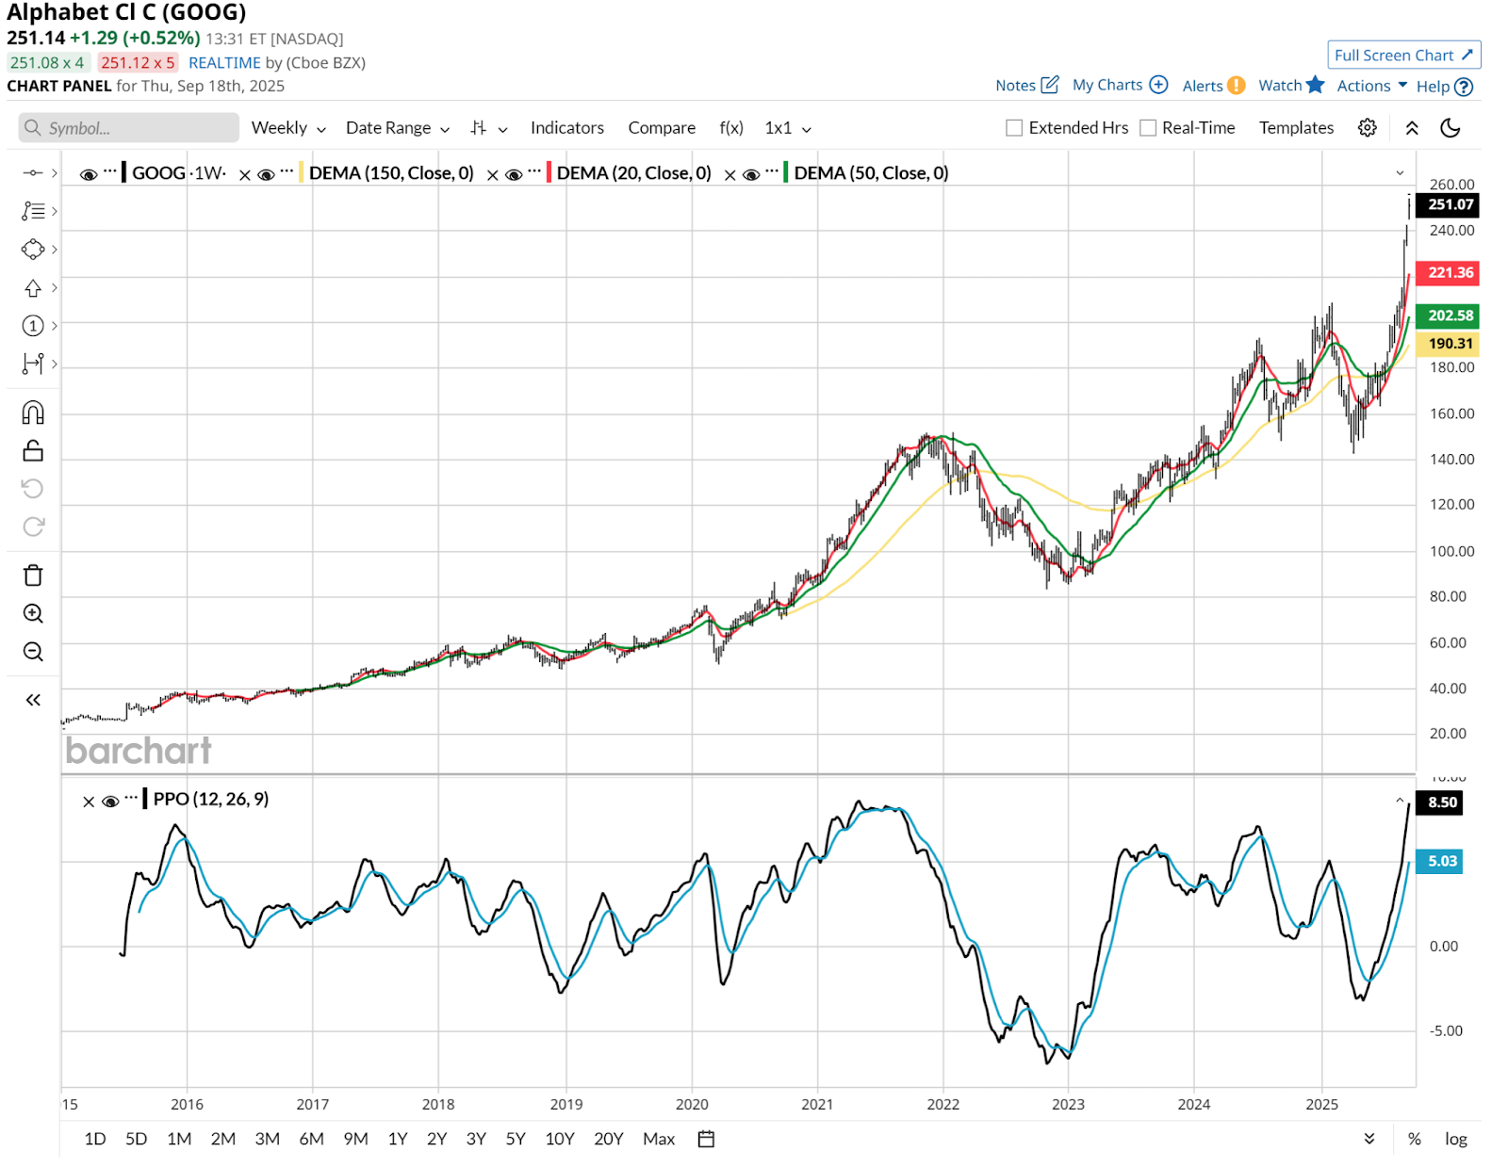This screenshot has height=1167, width=1508.
Task: Toggle log scale button
Action: [x=1456, y=1139]
